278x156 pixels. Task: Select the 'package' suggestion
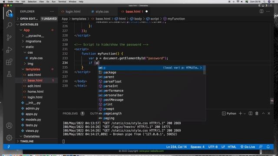(x=152, y=72)
